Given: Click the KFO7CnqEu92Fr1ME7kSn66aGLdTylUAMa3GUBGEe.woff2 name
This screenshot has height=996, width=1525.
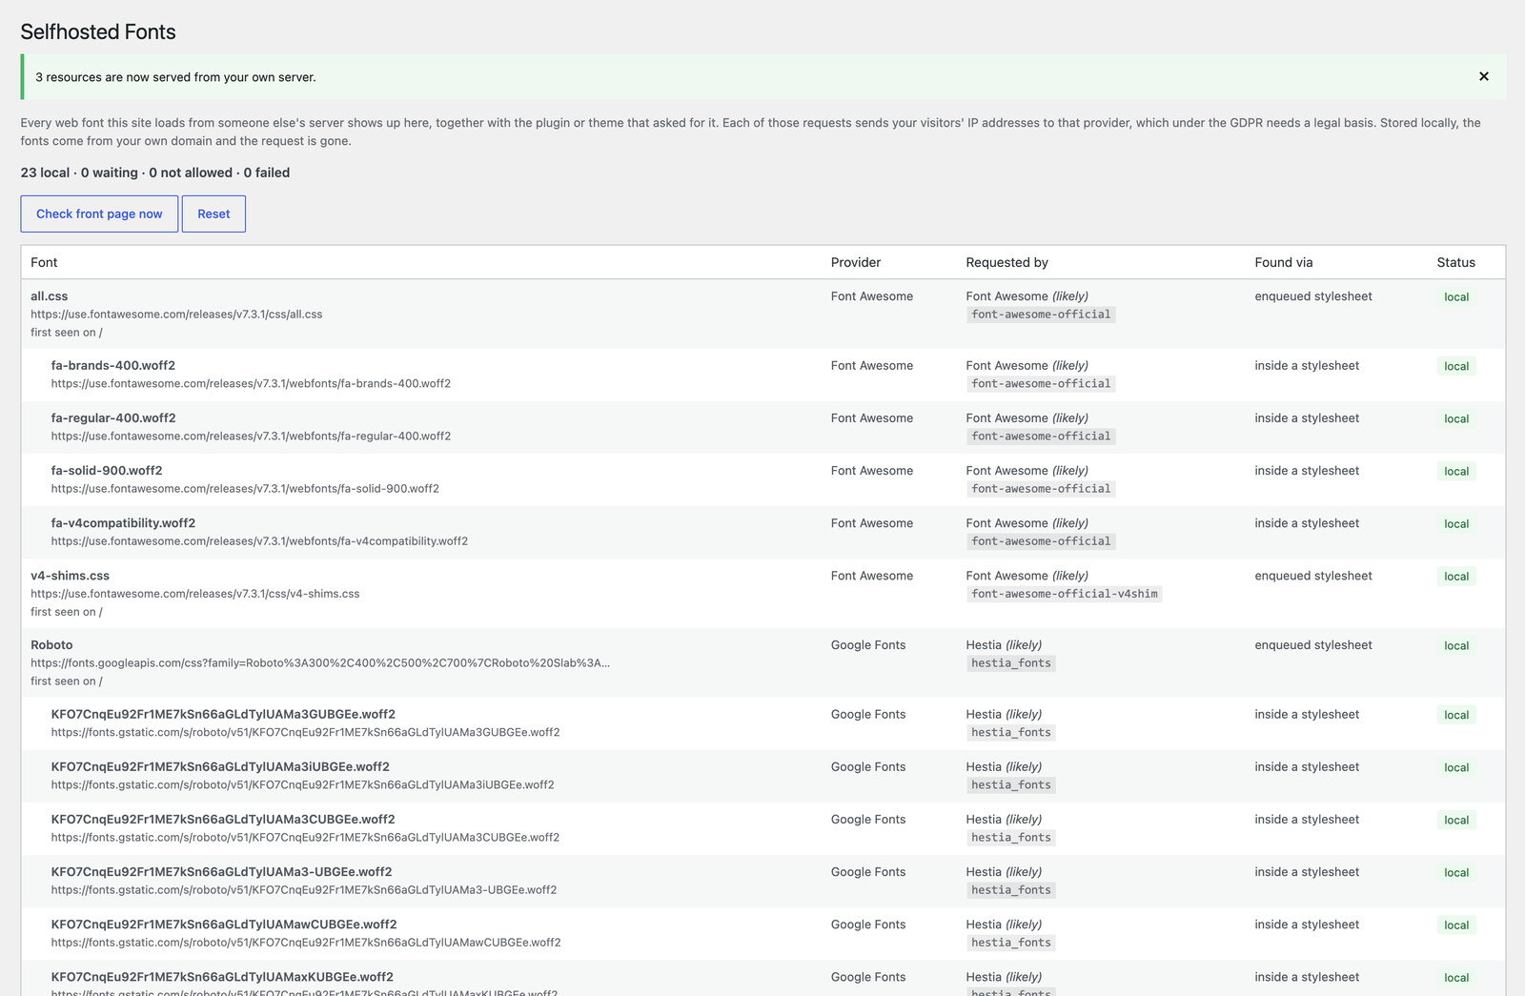Looking at the screenshot, I should (223, 715).
